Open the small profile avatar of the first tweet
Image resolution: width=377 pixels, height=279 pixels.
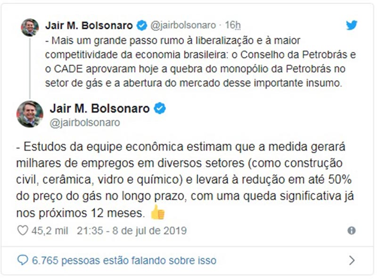pos(30,28)
